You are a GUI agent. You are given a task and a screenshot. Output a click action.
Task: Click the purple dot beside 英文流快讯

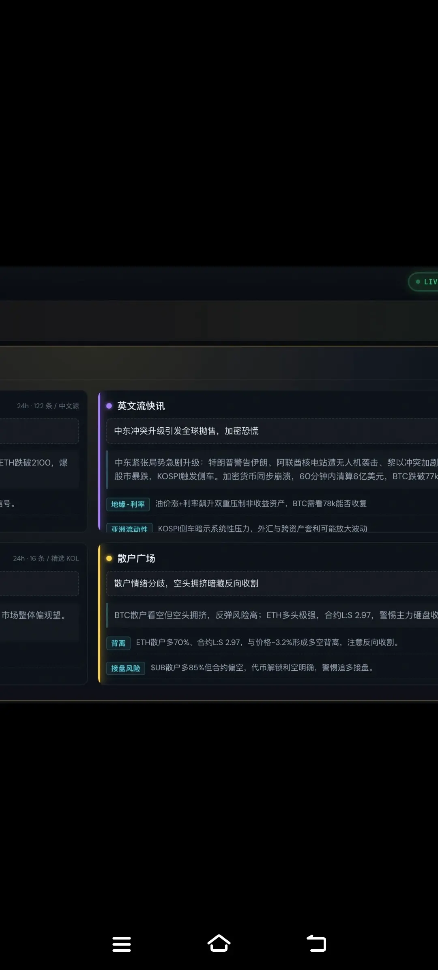pyautogui.click(x=109, y=406)
